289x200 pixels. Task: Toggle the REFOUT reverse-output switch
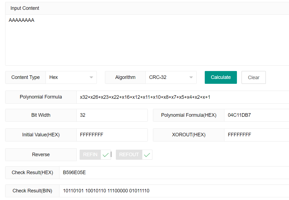[129, 155]
